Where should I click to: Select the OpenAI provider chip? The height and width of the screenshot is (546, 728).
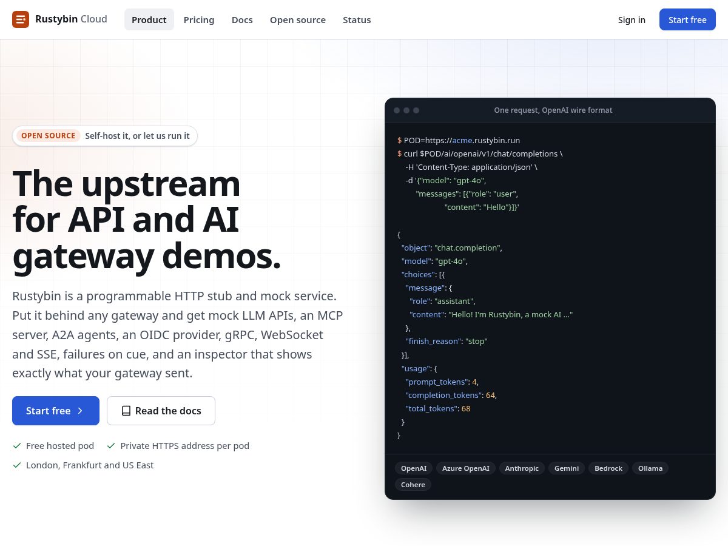tap(414, 468)
